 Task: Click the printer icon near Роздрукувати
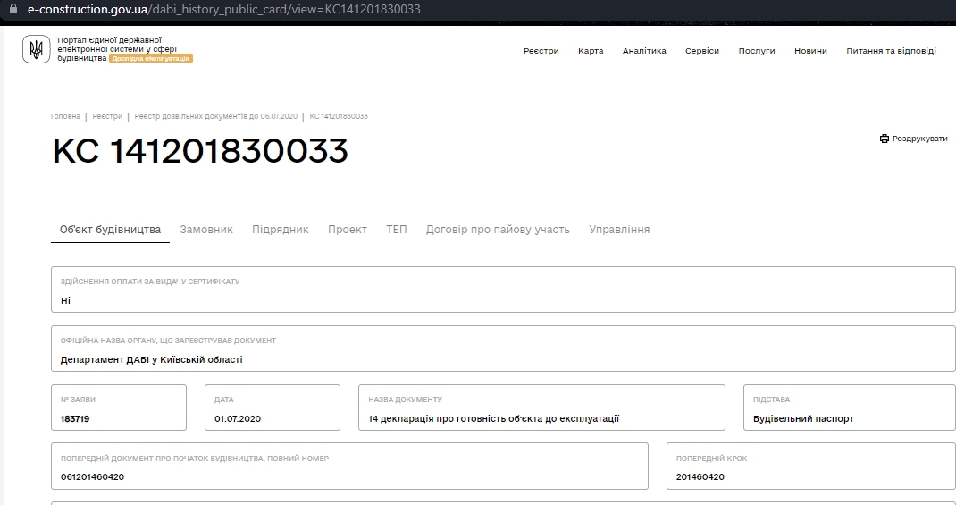(884, 139)
